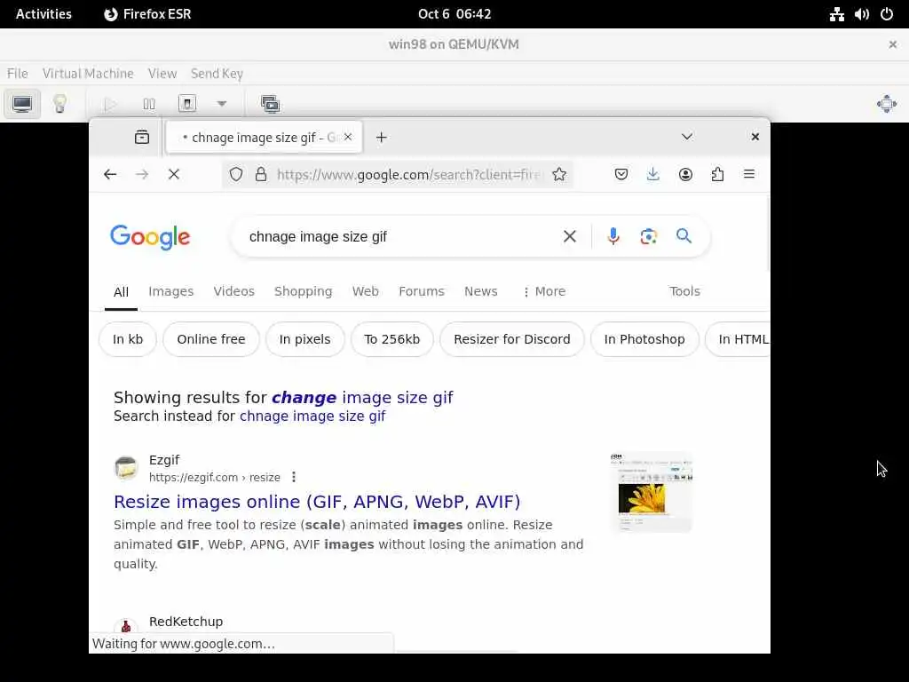Open the Send Key menu
909x682 pixels.
click(x=217, y=74)
